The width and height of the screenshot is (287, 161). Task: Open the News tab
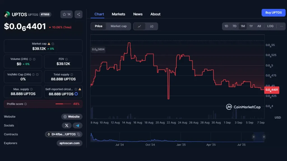138,14
